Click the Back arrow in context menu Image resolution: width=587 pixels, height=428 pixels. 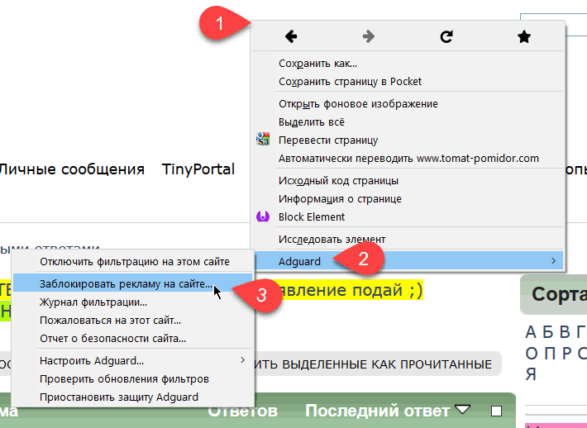[x=290, y=36]
